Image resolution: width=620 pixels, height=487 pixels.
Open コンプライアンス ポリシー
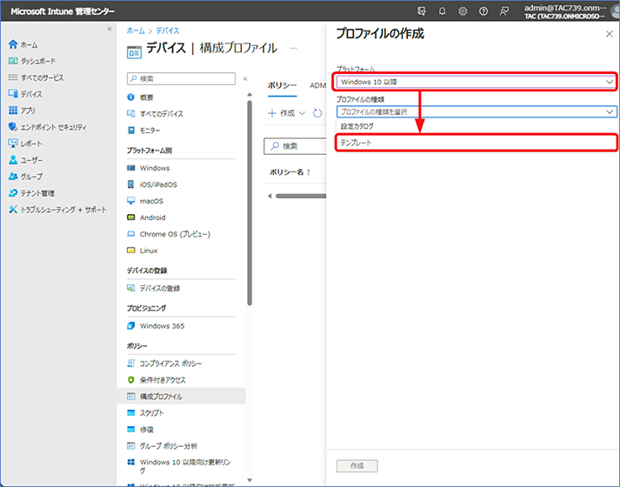[x=164, y=364]
